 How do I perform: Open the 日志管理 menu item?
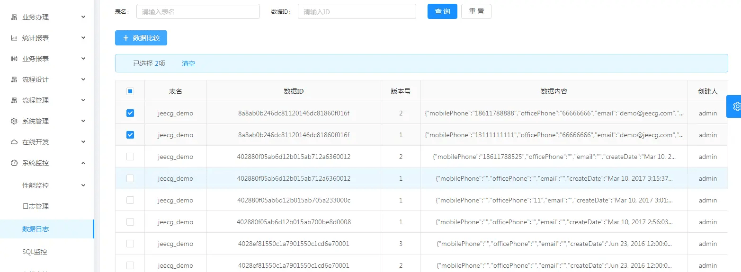36,206
